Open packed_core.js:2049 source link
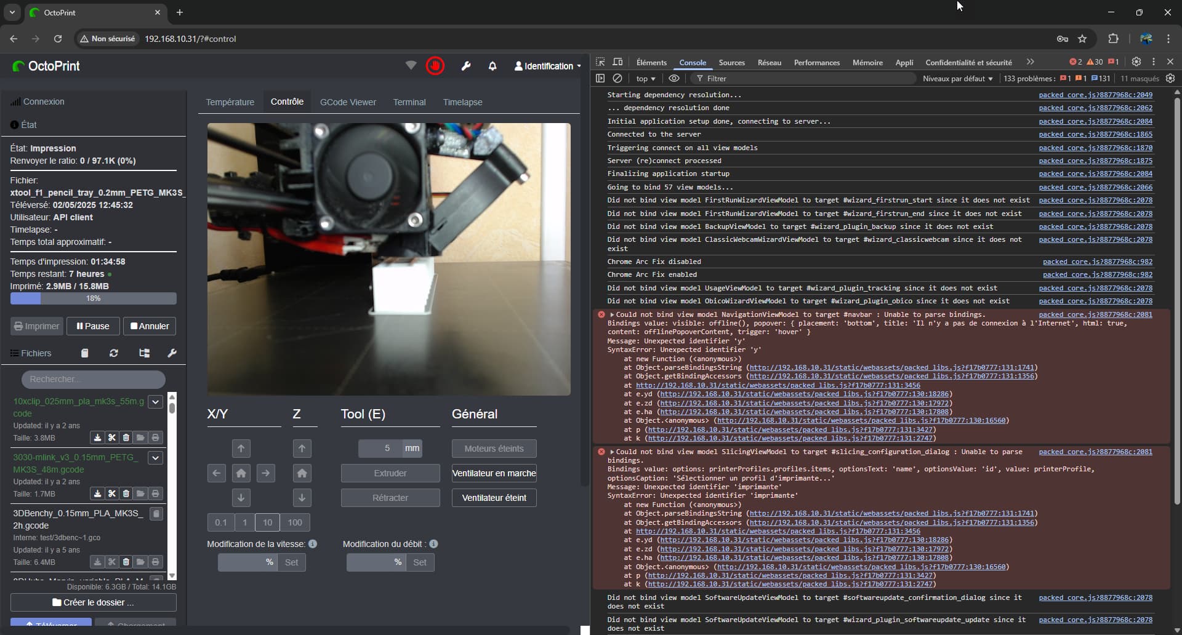 [x=1096, y=95]
